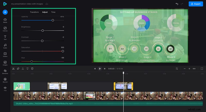Open the Media panel in the sidebar
Viewport: 206px width, 112px height.
pos(5,20)
